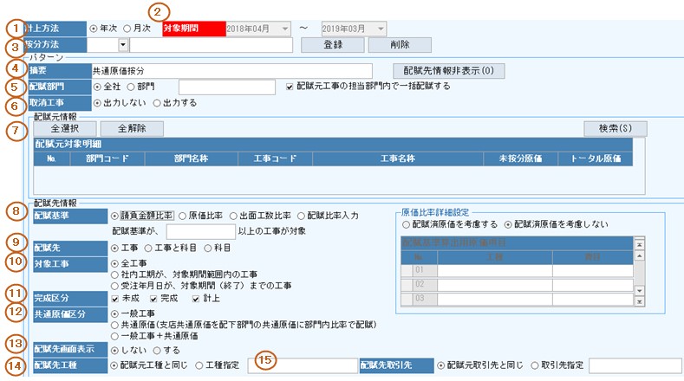
Task: Select 配賦済原価を考慮する option
Action: [407, 223]
